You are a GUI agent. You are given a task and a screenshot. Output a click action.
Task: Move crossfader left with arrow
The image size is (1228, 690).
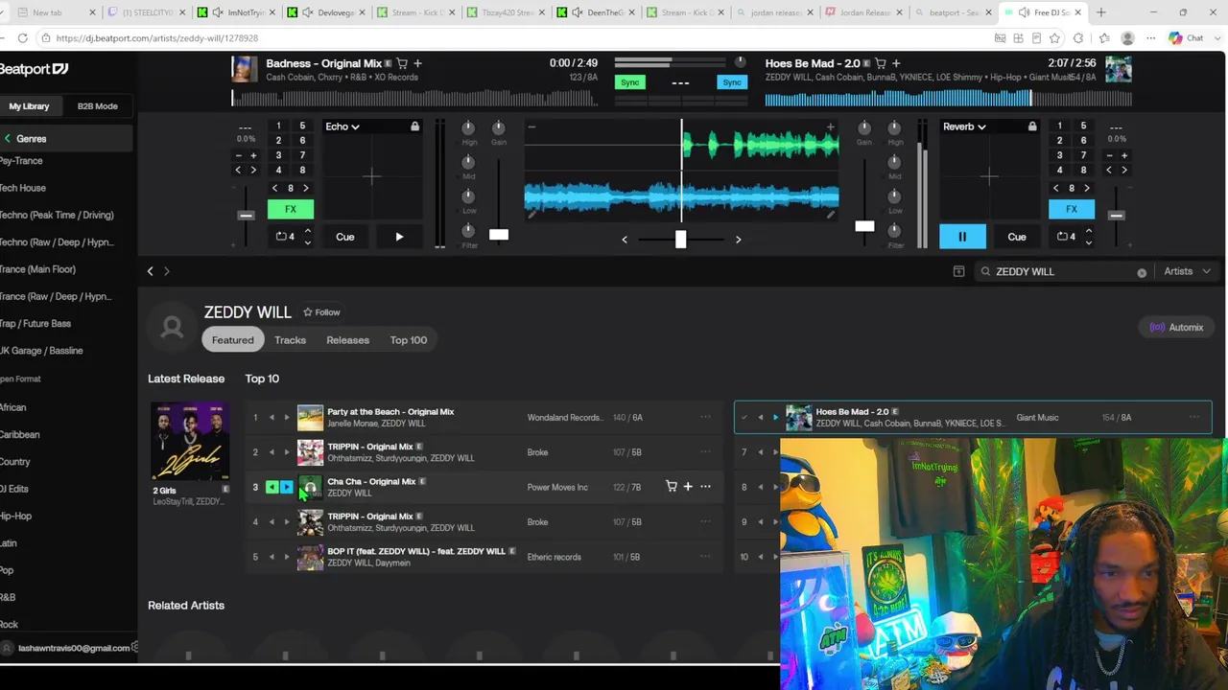[625, 240]
